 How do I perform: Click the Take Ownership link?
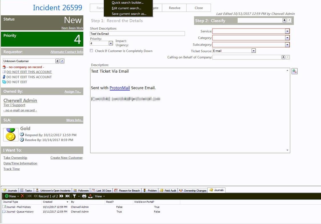pyautogui.click(x=15, y=157)
